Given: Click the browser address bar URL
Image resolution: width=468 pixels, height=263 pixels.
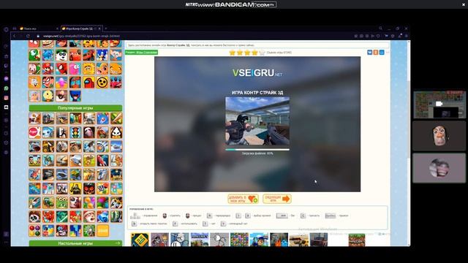Looking at the screenshot, I should click(x=81, y=36).
